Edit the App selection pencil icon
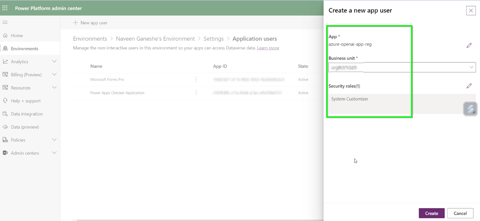Viewport: 480px width, 221px height. coord(469,45)
